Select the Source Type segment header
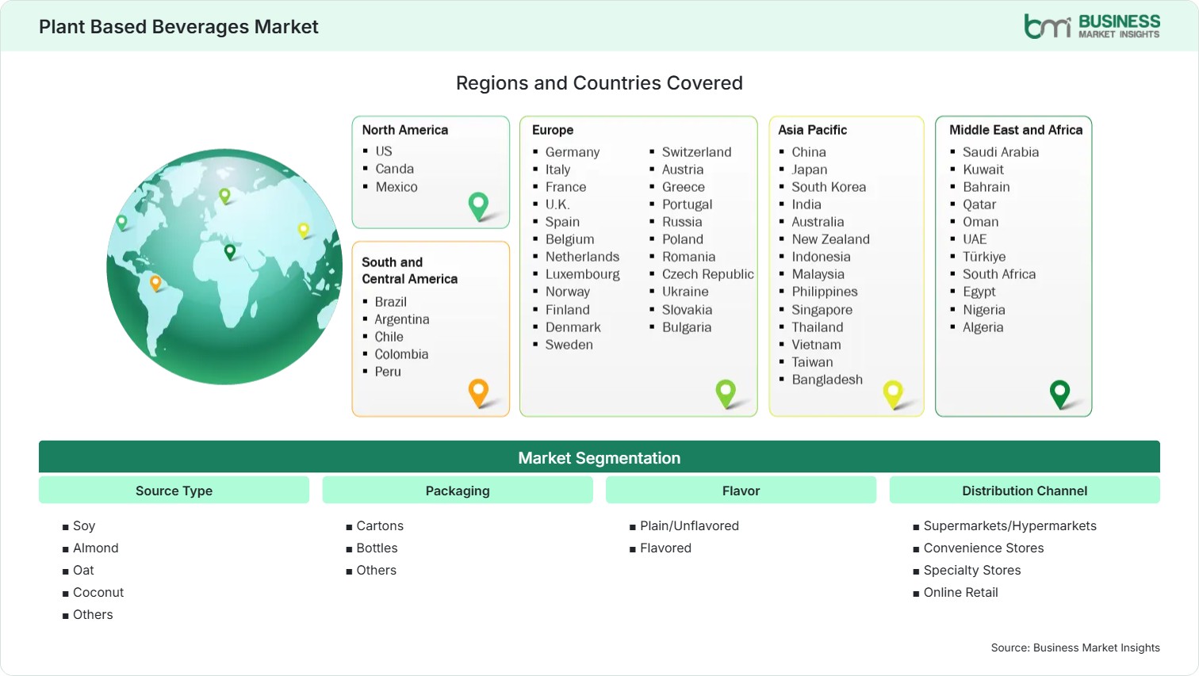 tap(174, 491)
